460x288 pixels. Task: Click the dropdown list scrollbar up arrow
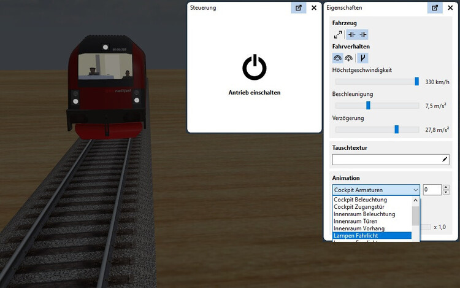click(415, 200)
